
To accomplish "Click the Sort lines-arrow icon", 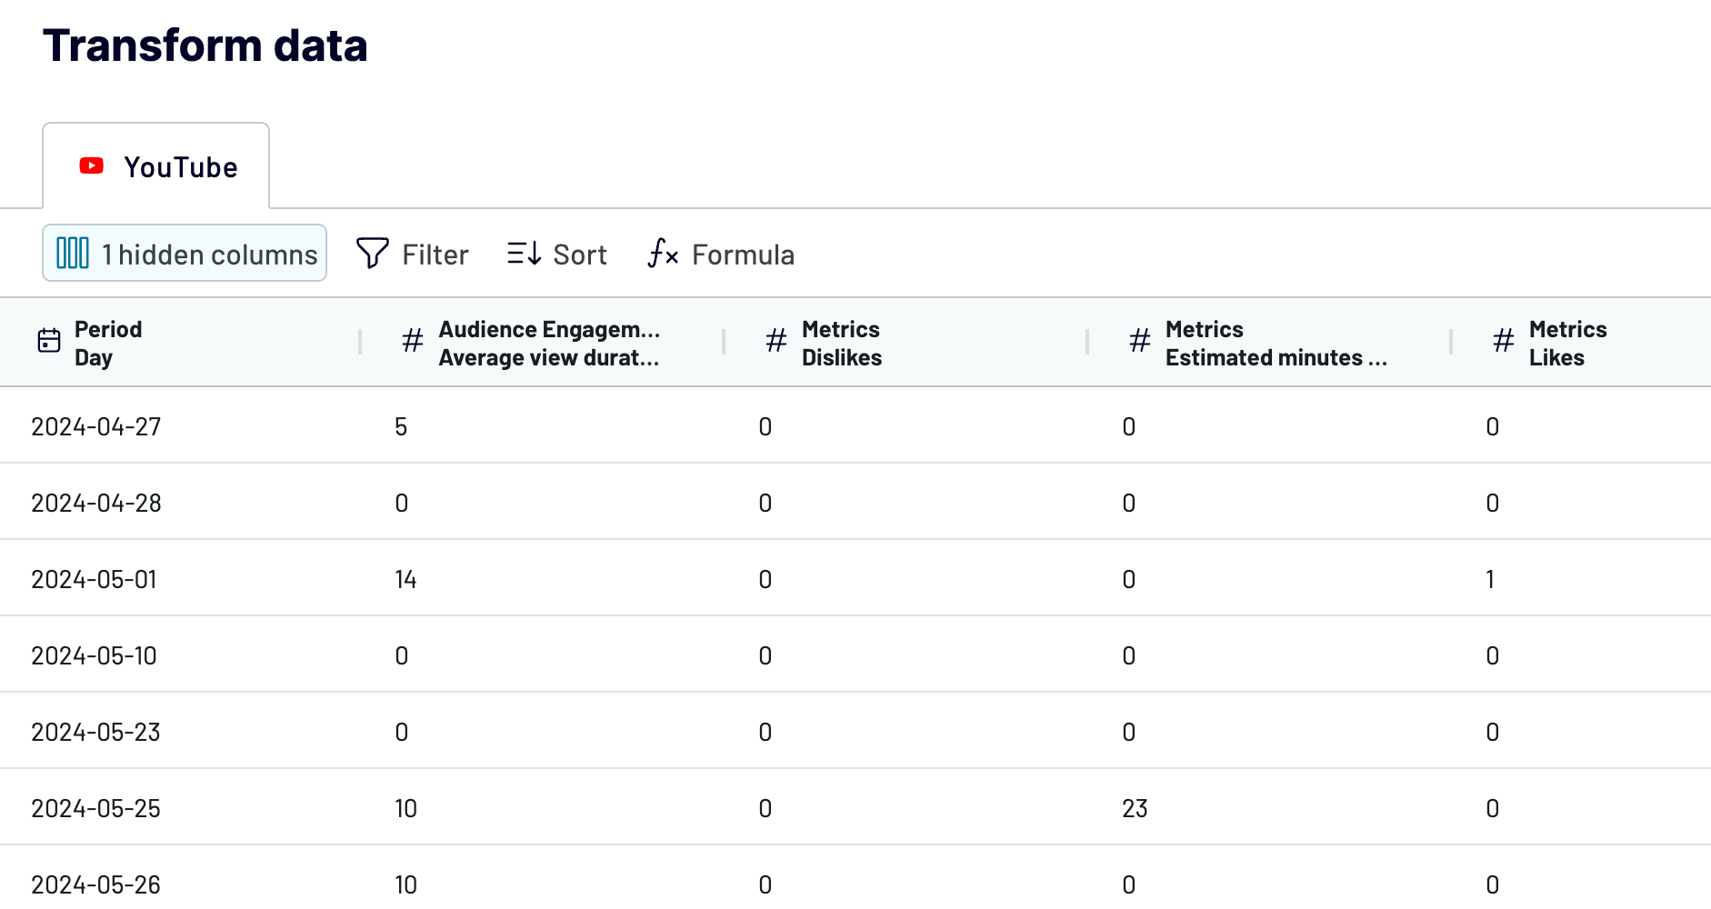I will click(525, 254).
